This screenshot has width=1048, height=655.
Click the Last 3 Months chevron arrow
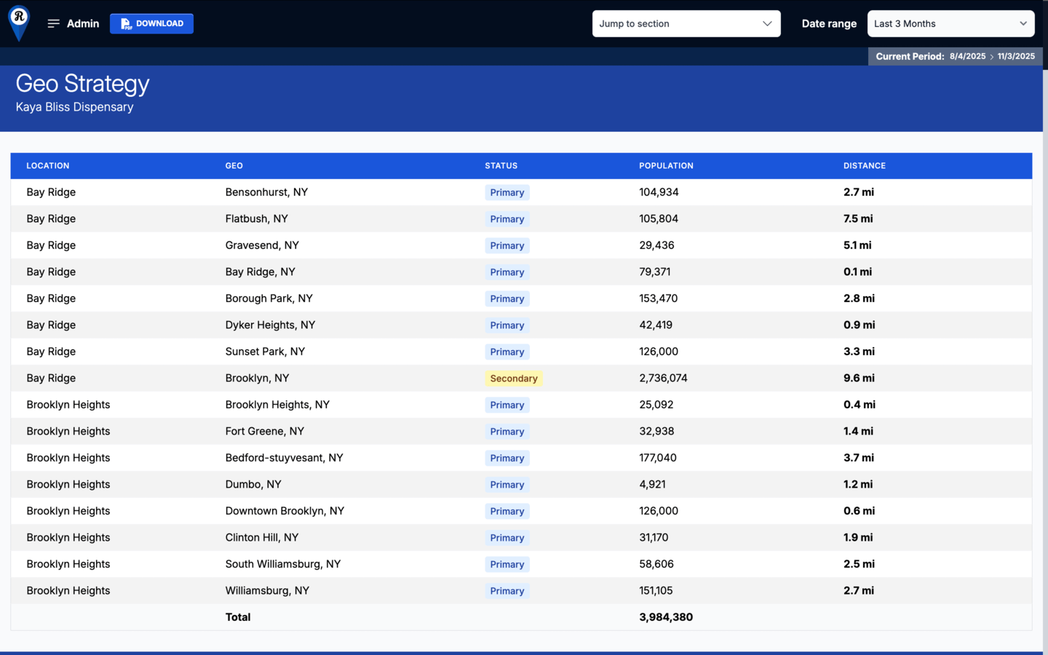pyautogui.click(x=1023, y=24)
